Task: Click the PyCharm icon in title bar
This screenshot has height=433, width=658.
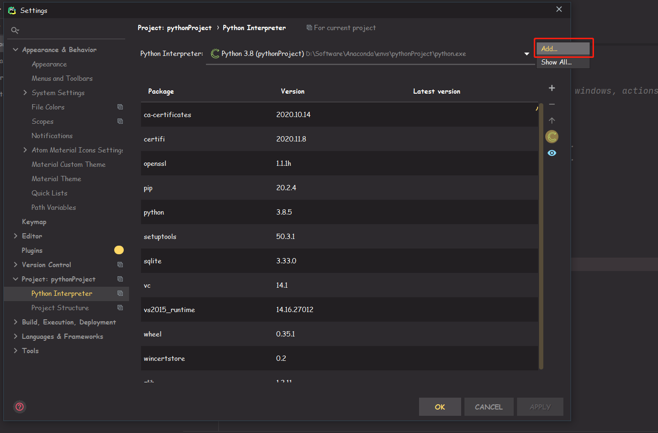Action: (x=12, y=10)
